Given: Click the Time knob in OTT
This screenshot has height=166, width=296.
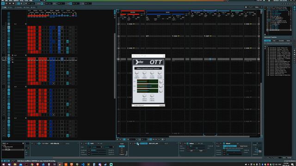Looking at the screenshot, I should [x=144, y=73].
